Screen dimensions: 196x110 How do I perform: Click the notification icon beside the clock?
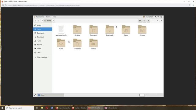(144, 17)
